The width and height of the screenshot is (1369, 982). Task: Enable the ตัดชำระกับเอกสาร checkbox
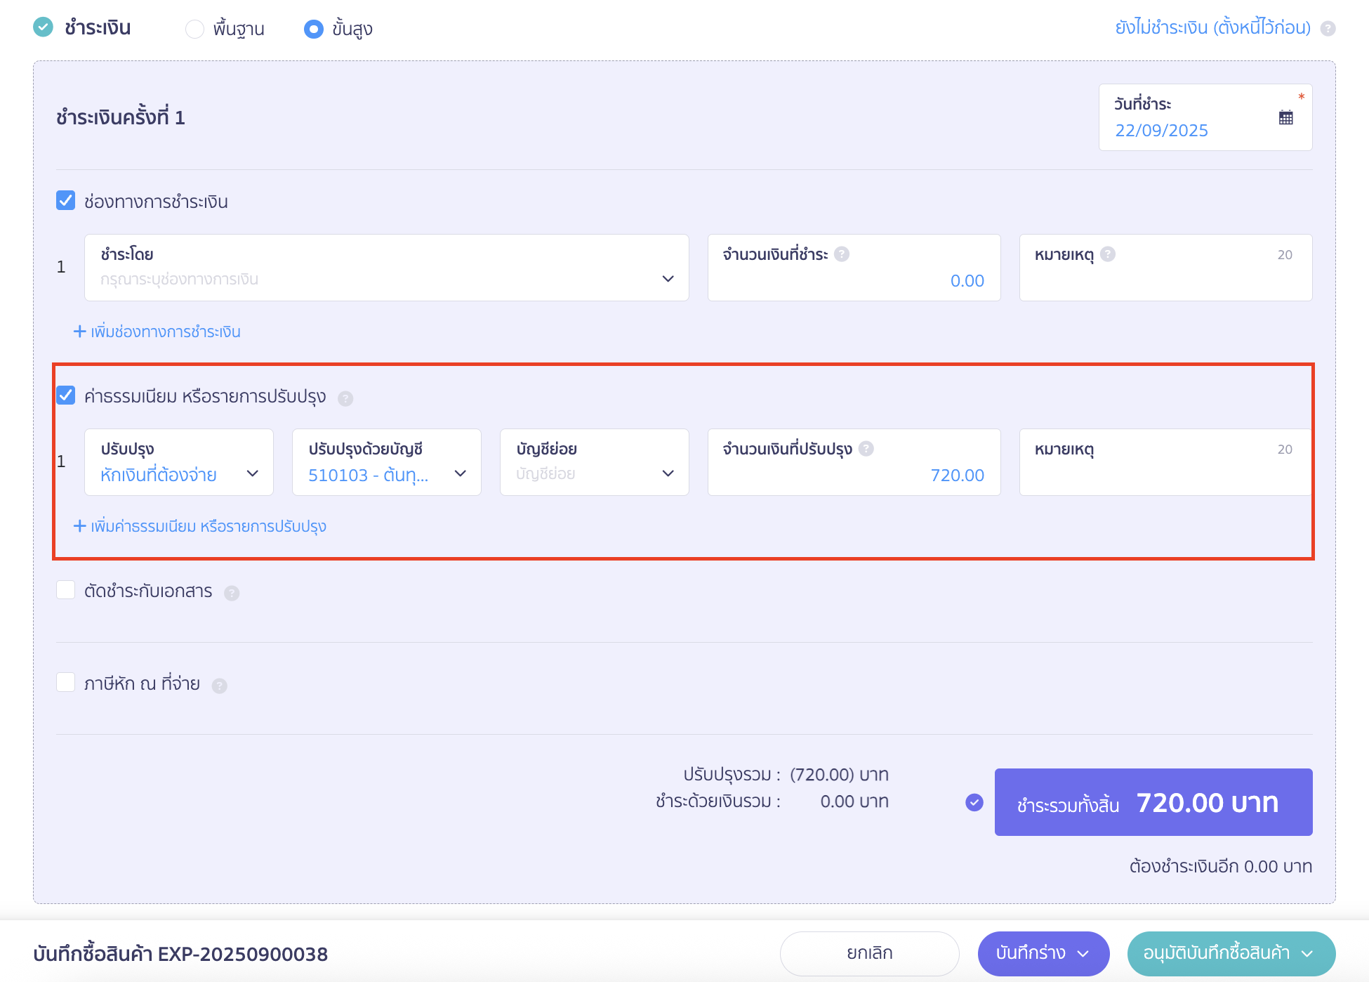[66, 590]
